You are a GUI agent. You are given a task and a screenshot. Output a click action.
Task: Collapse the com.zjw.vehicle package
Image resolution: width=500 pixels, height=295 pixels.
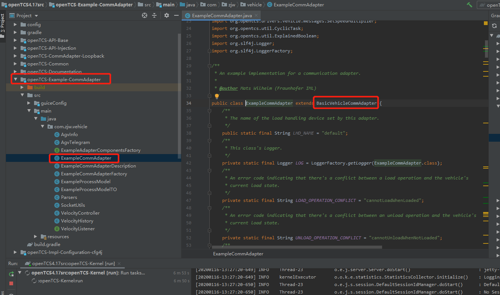click(42, 126)
